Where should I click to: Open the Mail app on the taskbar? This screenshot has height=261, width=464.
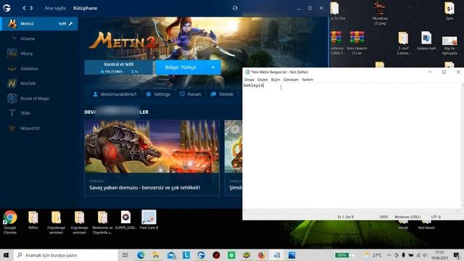171,255
